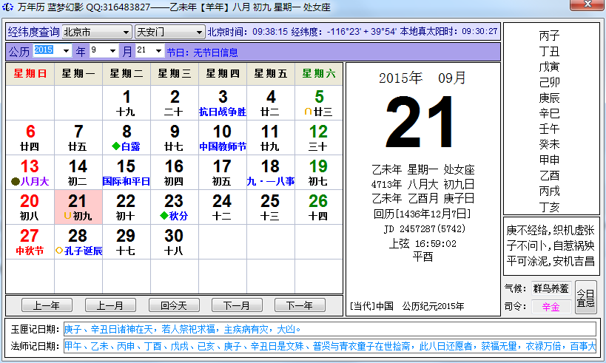Click the green diamond icon beside 秋分
The image size is (606, 363).
pyautogui.click(x=164, y=216)
